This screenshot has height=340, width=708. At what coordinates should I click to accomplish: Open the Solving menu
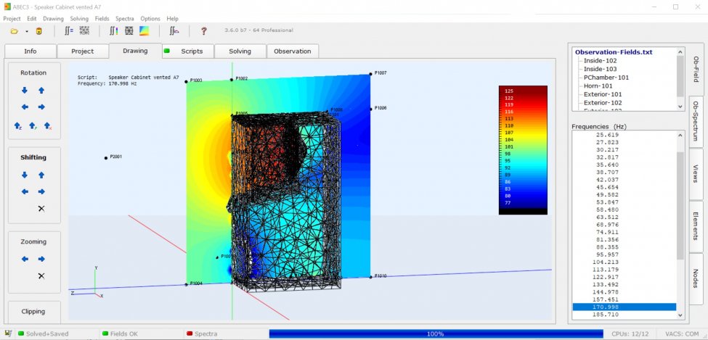pos(79,19)
